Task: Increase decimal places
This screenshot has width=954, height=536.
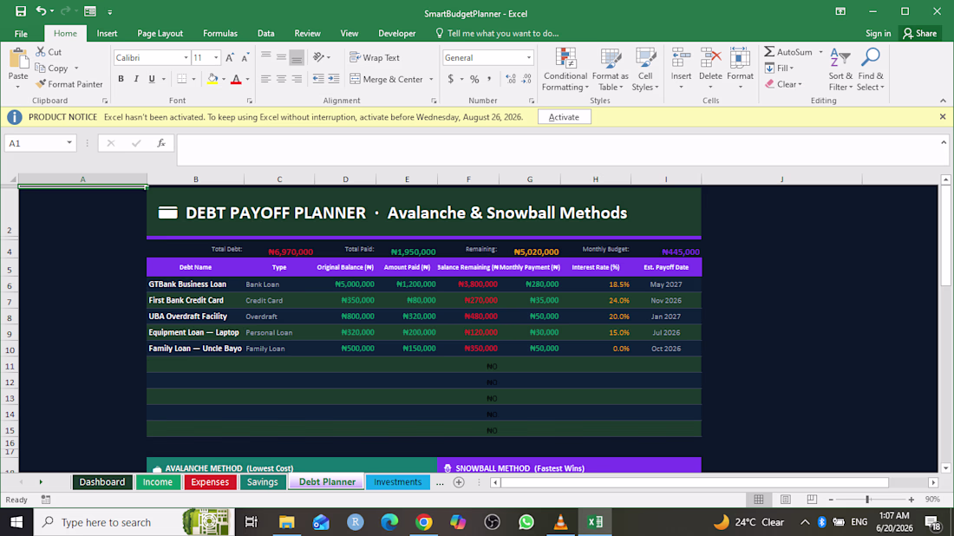Action: 511,79
